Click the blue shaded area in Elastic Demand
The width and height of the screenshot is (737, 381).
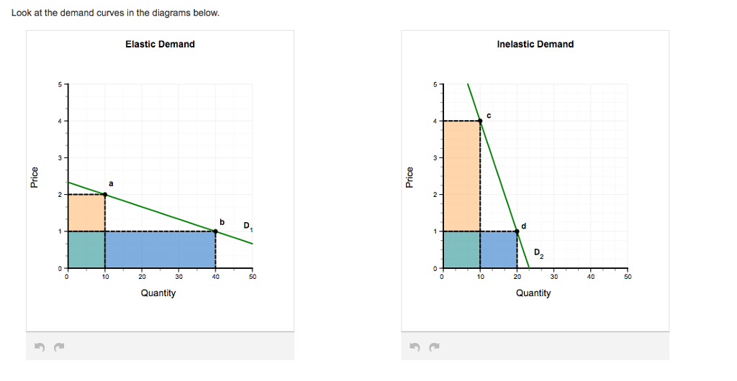pyautogui.click(x=160, y=249)
